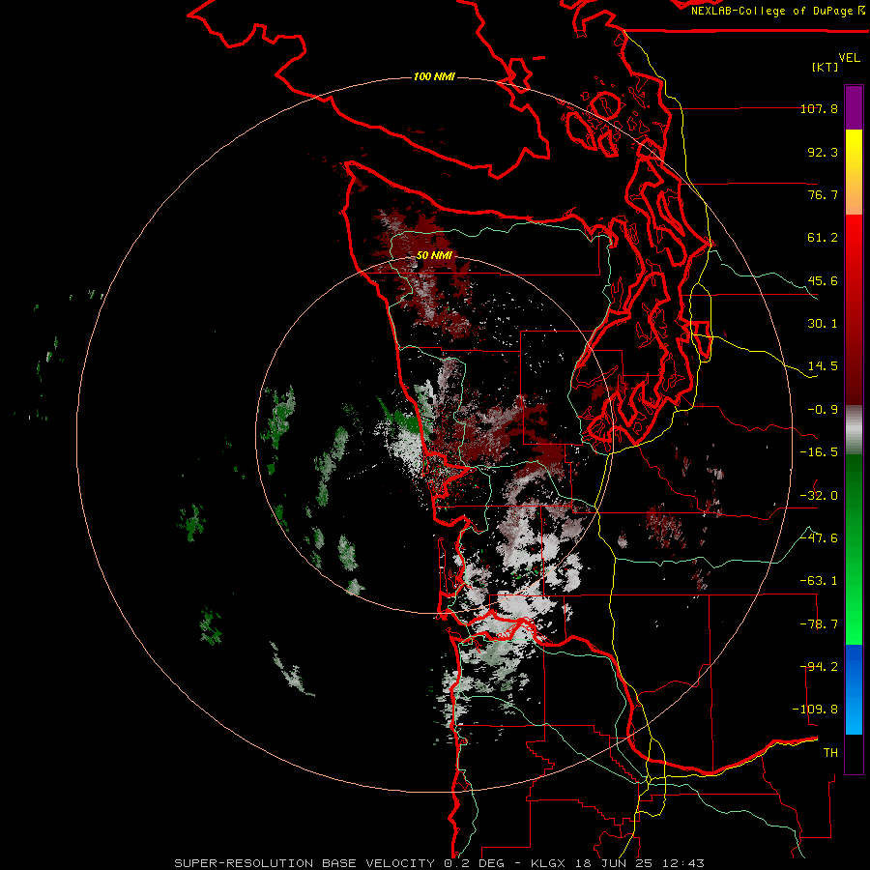Click the -109.8 velocity scale value
Image resolution: width=870 pixels, height=870 pixels.
[815, 710]
